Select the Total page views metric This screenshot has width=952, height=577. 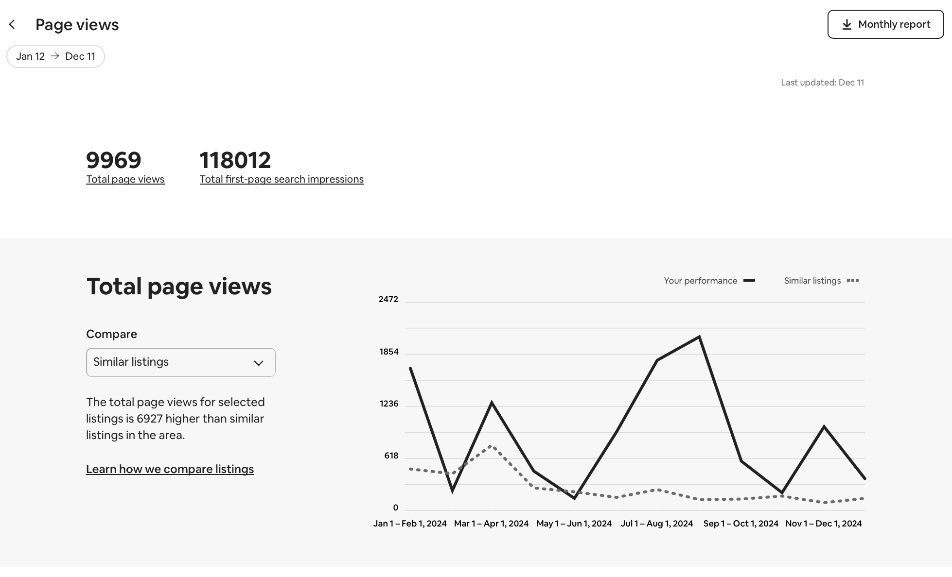[125, 179]
